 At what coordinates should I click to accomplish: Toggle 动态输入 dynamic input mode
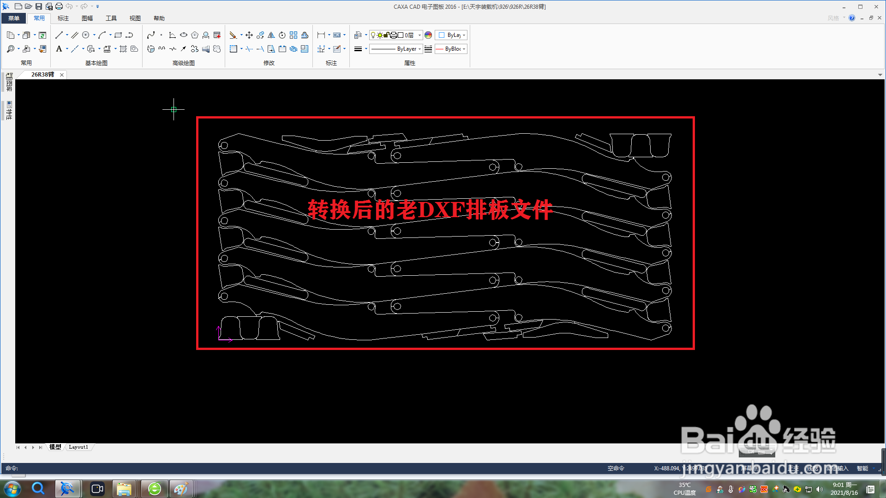tap(837, 468)
